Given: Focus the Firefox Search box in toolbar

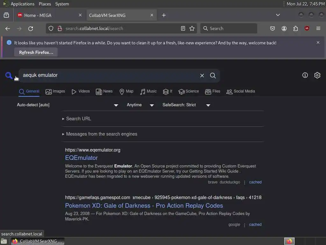Looking at the screenshot, I should [229, 28].
